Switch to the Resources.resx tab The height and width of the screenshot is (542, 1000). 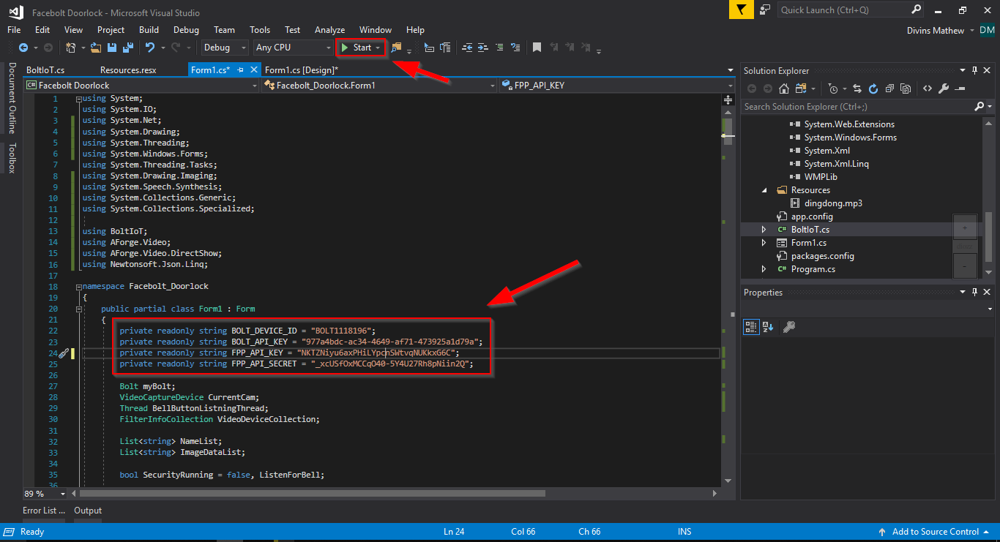(128, 70)
